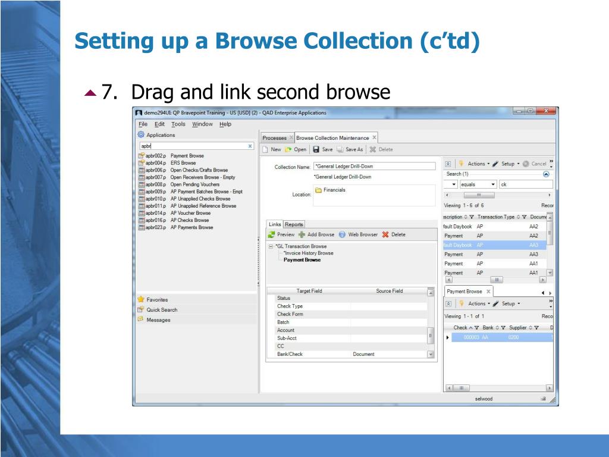Click the Actions lightbulb icon in the upper browse
The height and width of the screenshot is (457, 609).
[461, 164]
